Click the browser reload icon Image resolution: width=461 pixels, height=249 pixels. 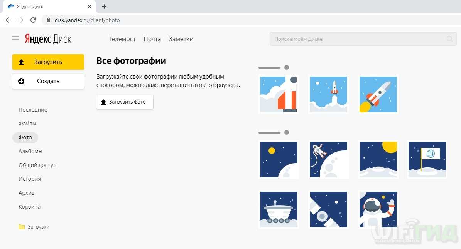[x=33, y=20]
